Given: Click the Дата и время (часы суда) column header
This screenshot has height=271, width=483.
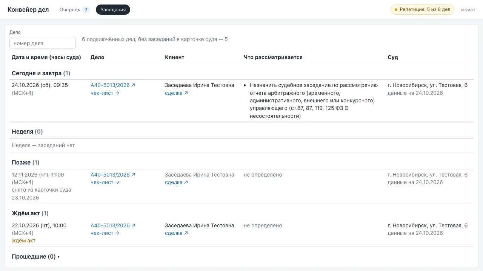Looking at the screenshot, I should [x=46, y=57].
